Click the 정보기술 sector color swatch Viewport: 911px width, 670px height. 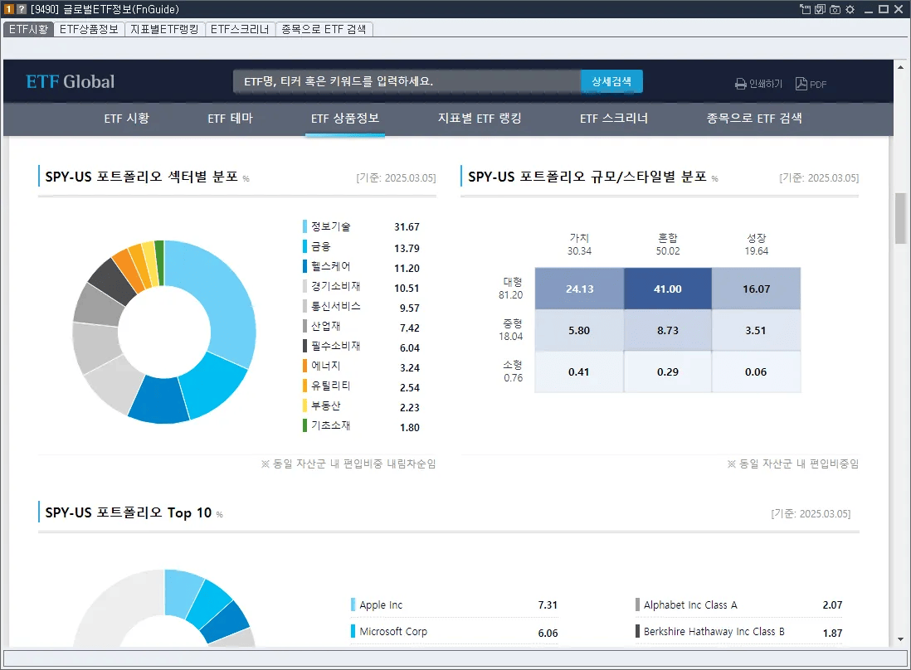pyautogui.click(x=305, y=226)
